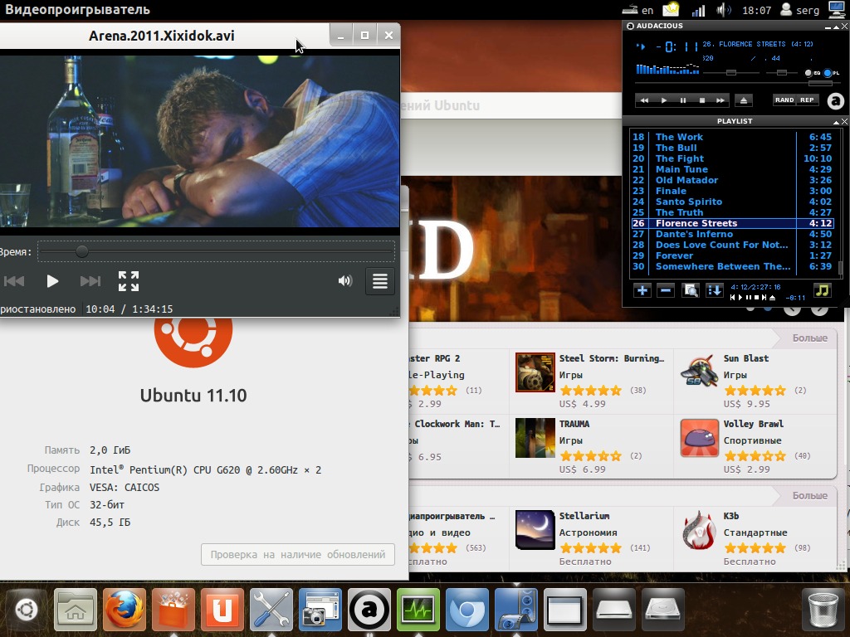Click Audacious rewind previous track button
The width and height of the screenshot is (850, 637).
tap(644, 100)
